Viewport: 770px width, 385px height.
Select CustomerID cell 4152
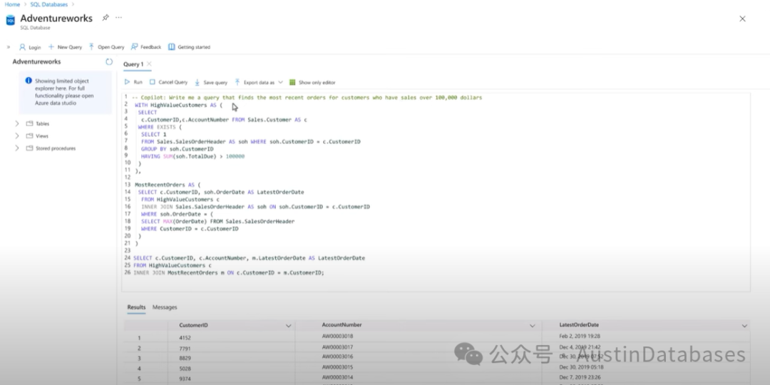(x=185, y=338)
